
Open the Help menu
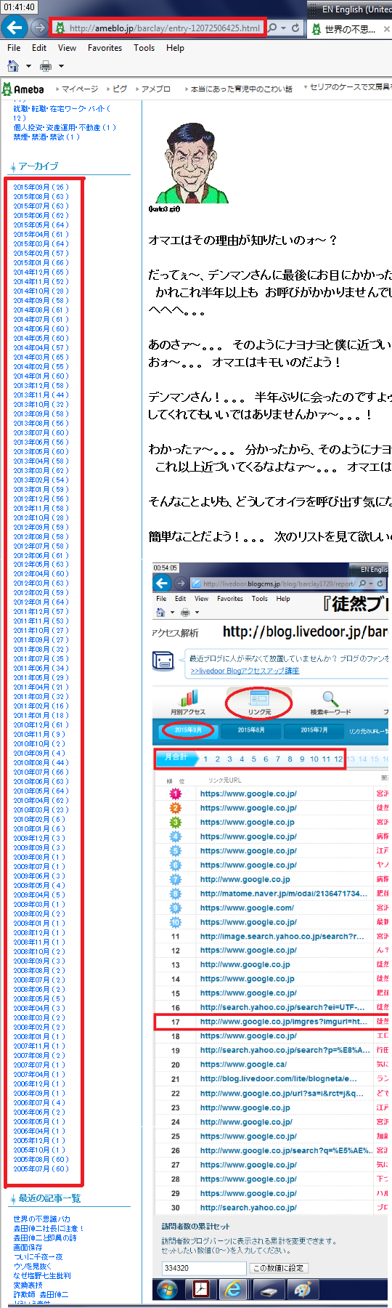(175, 48)
